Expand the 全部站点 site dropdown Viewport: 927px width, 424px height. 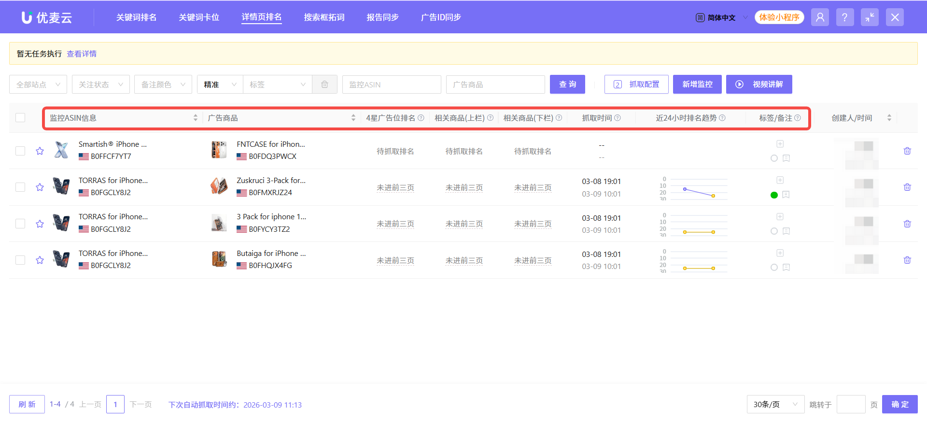pos(38,85)
